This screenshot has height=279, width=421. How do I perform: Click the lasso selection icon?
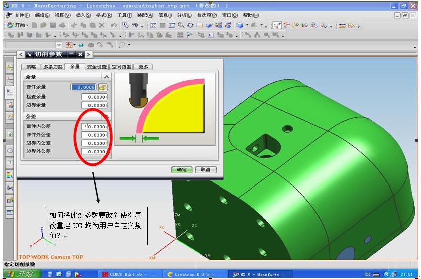click(x=122, y=45)
